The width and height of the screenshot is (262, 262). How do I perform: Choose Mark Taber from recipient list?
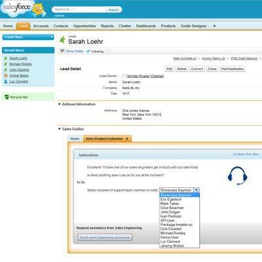coord(170,204)
